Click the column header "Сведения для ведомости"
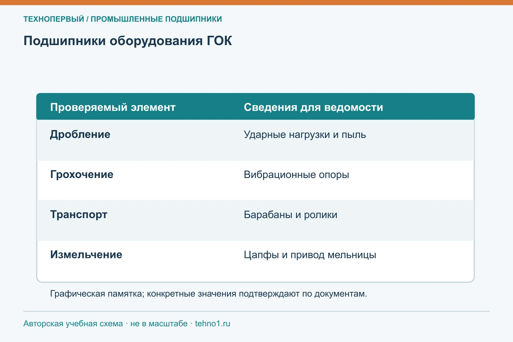 pyautogui.click(x=313, y=107)
